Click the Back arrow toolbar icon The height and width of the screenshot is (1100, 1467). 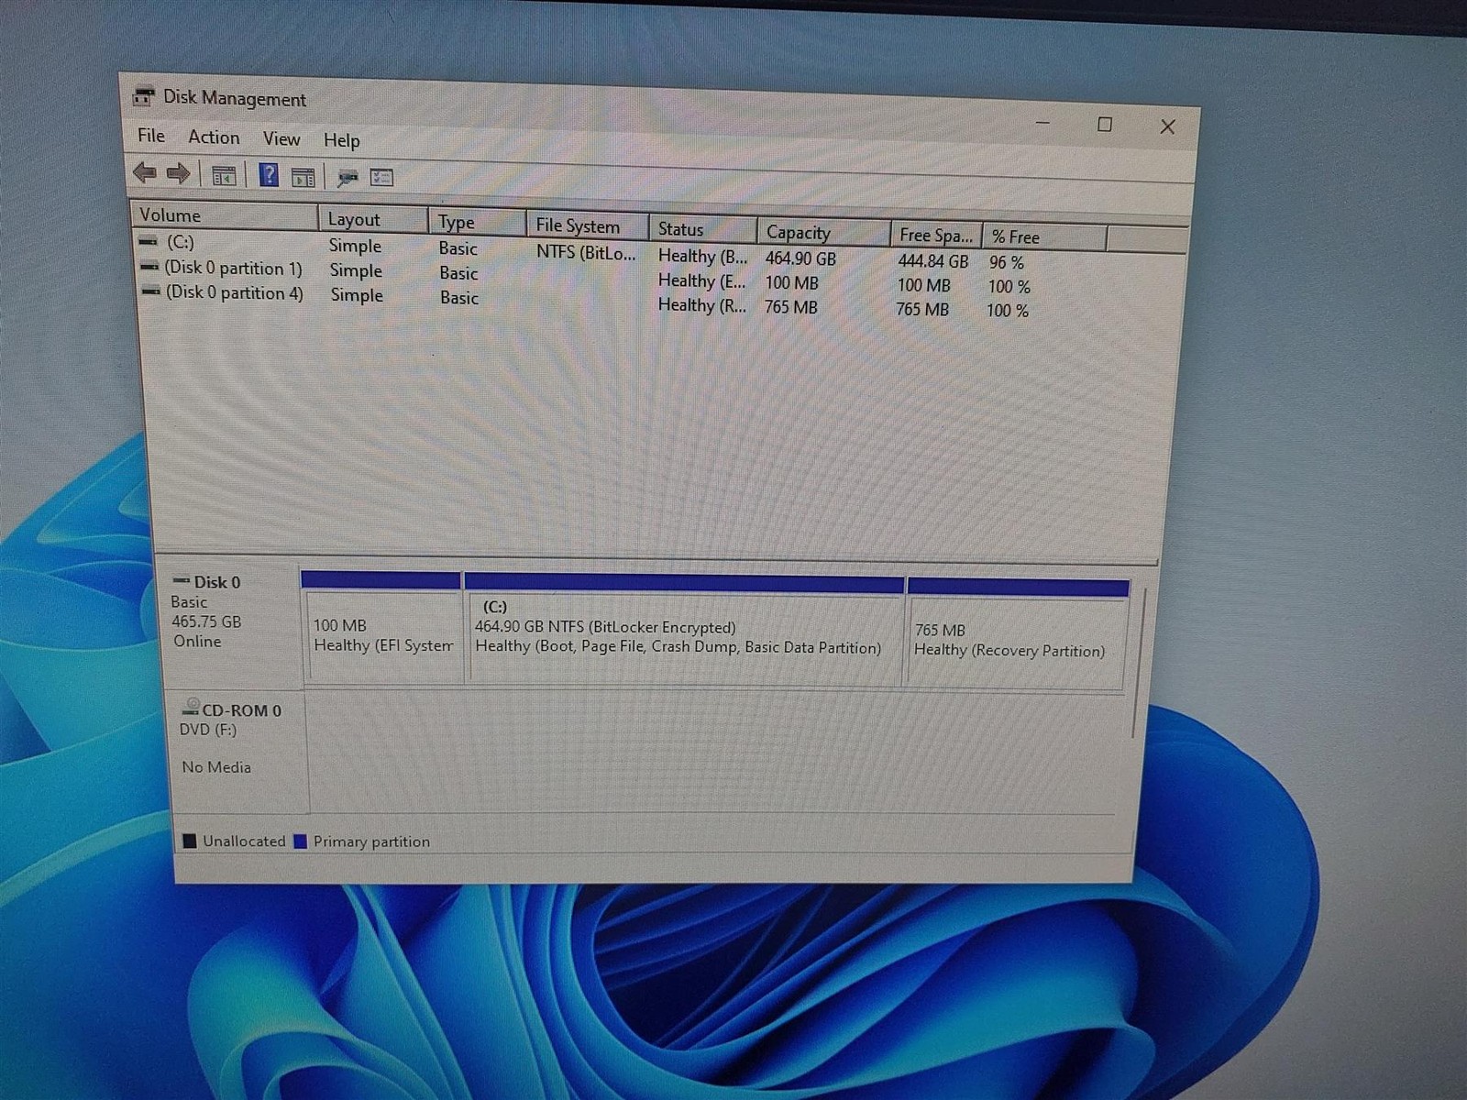[x=145, y=171]
